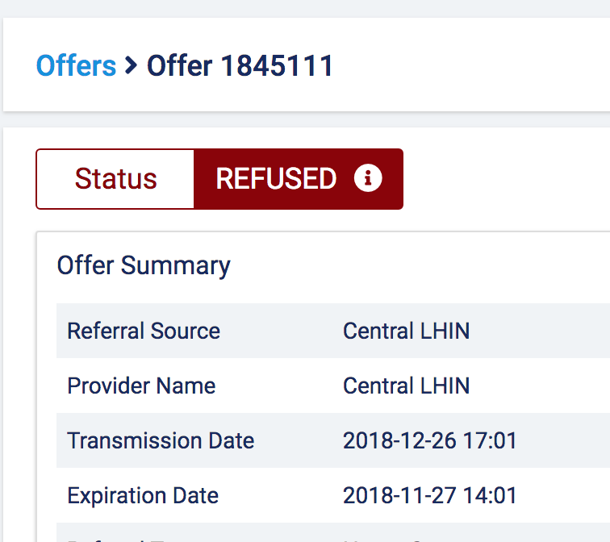This screenshot has width=610, height=542.
Task: Click the Status label
Action: click(115, 179)
